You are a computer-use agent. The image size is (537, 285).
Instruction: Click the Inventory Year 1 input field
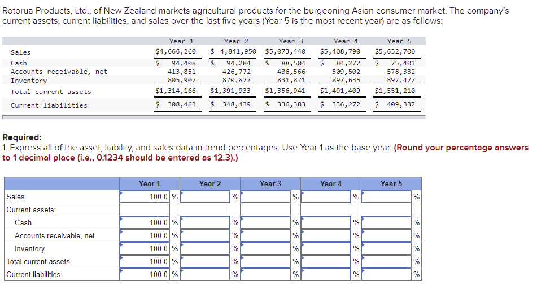pyautogui.click(x=145, y=248)
